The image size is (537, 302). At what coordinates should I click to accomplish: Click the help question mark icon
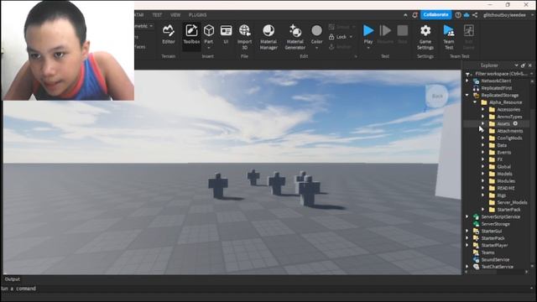click(x=458, y=15)
